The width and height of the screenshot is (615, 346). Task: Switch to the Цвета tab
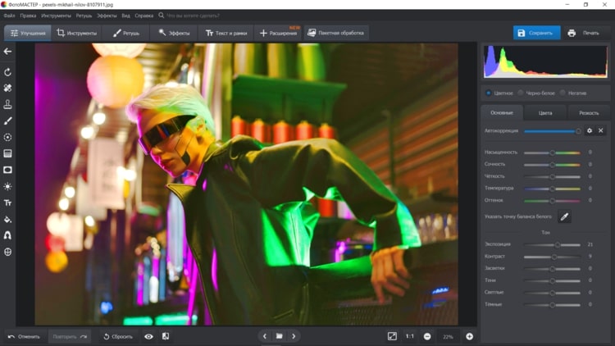[x=545, y=112]
